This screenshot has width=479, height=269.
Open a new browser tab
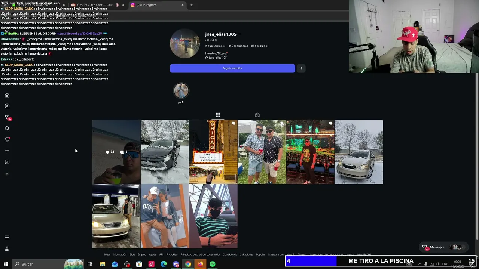pos(192,5)
